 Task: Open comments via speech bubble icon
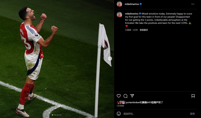[x=125, y=96]
